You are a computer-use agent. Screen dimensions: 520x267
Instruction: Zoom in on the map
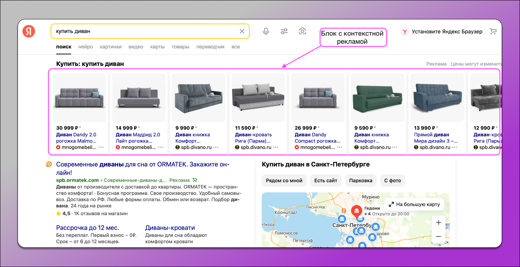click(438, 223)
